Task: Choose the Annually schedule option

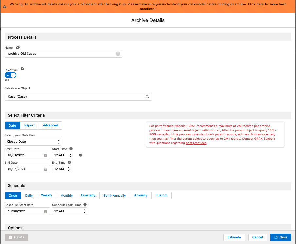Action: [141, 195]
